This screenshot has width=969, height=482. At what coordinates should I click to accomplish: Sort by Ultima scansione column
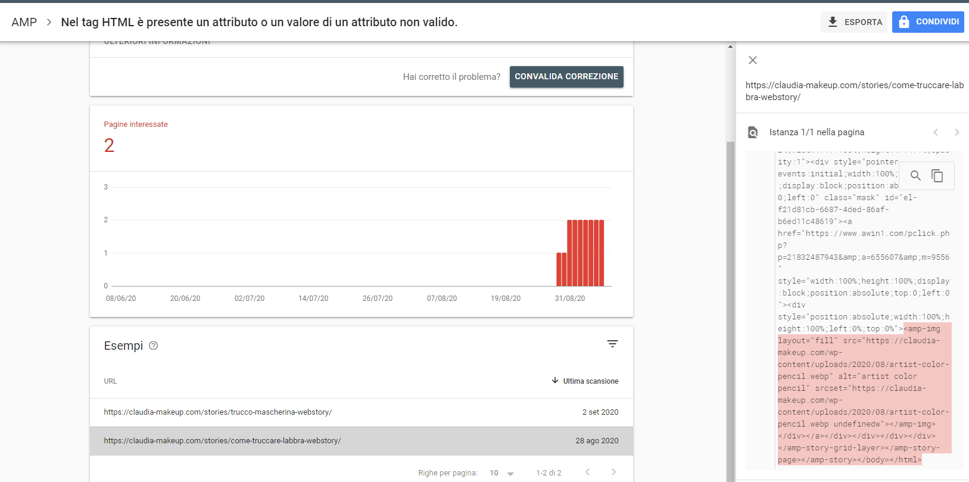point(585,381)
